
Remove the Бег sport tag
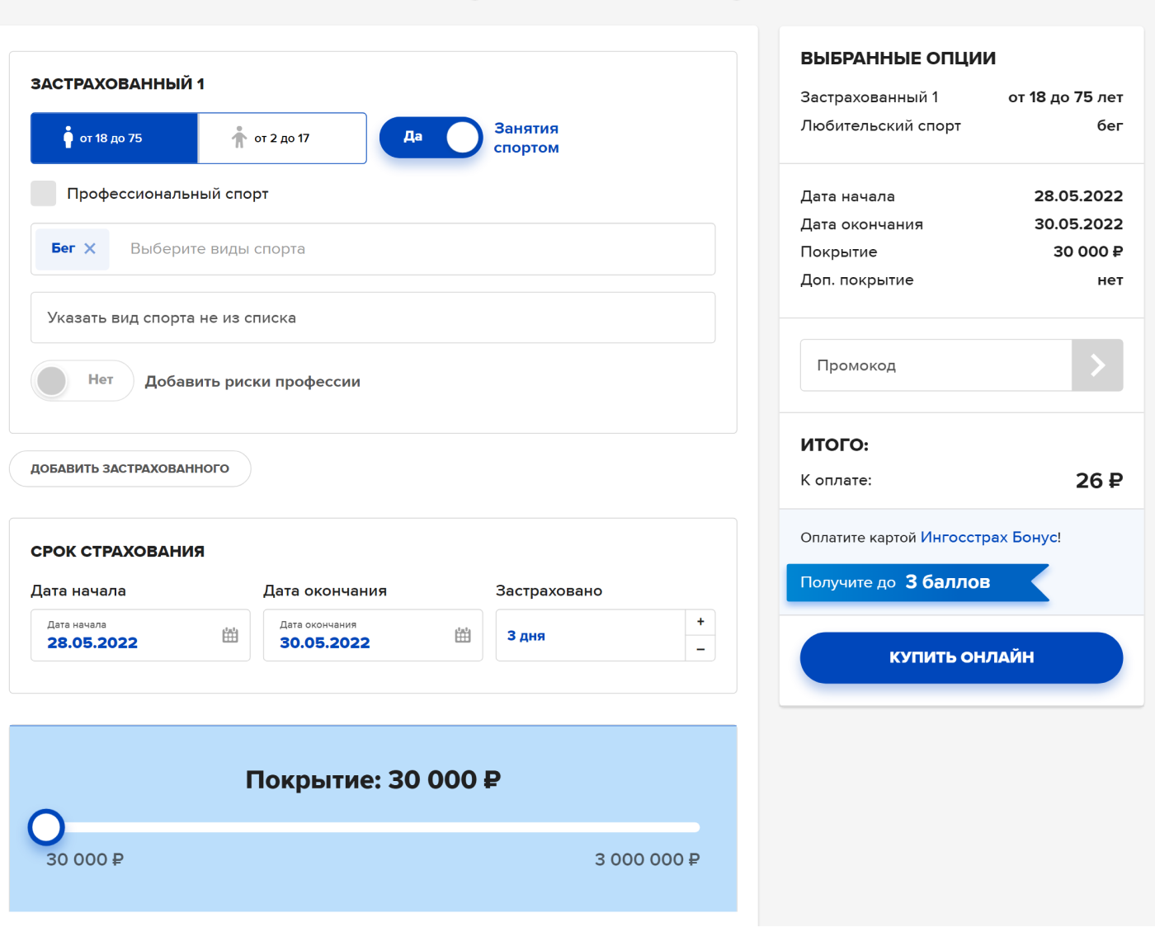[90, 248]
